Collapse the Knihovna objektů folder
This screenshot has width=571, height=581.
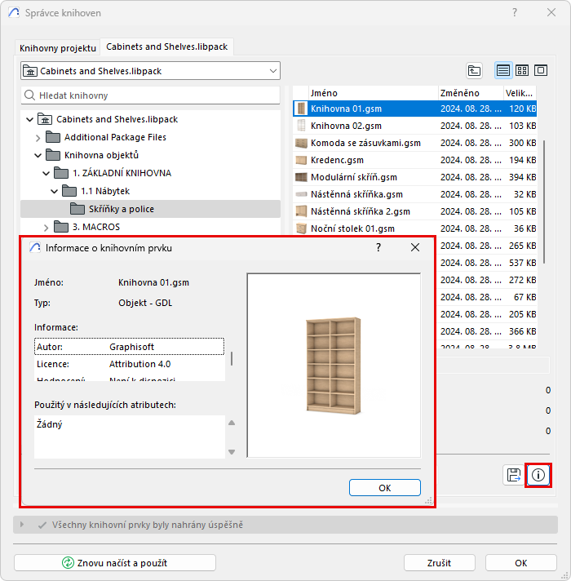point(38,155)
